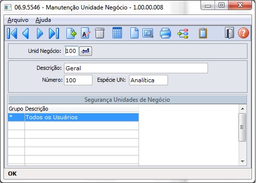Open the Ajuda menu
The image size is (256, 183).
click(x=43, y=20)
